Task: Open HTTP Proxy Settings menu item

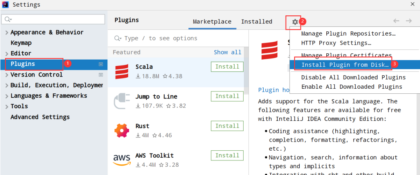Action: point(336,43)
